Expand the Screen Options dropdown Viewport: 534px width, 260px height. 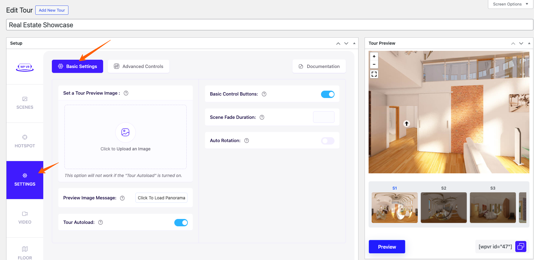(510, 4)
